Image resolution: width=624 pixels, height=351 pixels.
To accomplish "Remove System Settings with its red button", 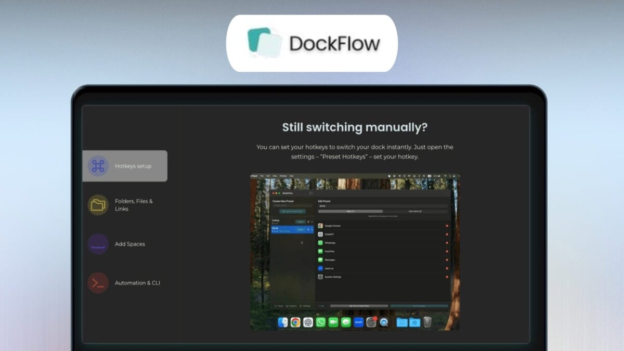I will click(x=447, y=277).
